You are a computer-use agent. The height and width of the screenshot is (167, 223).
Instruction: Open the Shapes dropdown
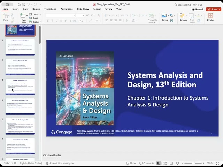click(173, 15)
